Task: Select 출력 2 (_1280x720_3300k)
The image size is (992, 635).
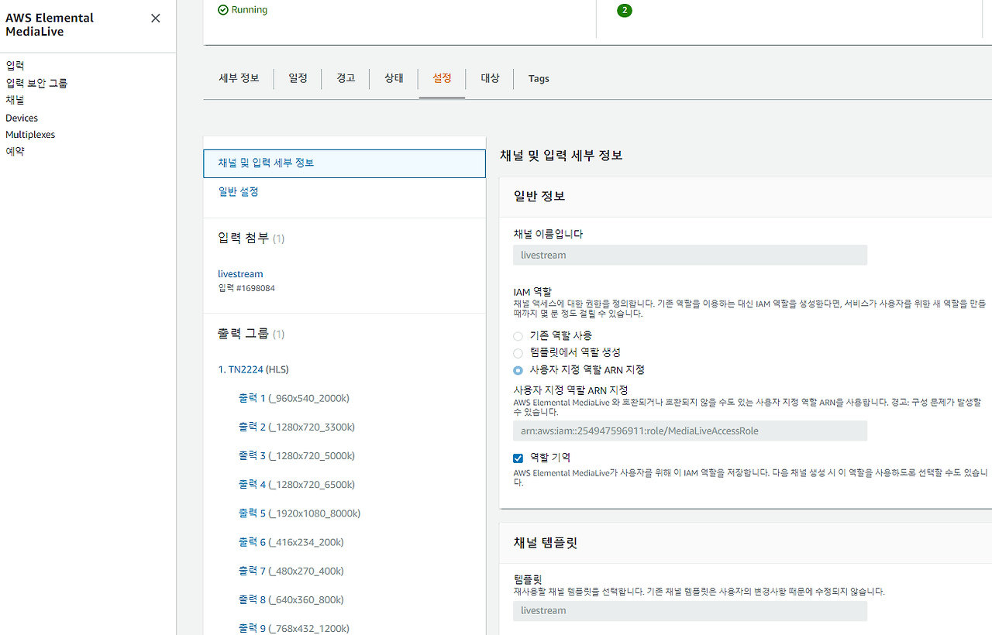Action: [x=297, y=427]
